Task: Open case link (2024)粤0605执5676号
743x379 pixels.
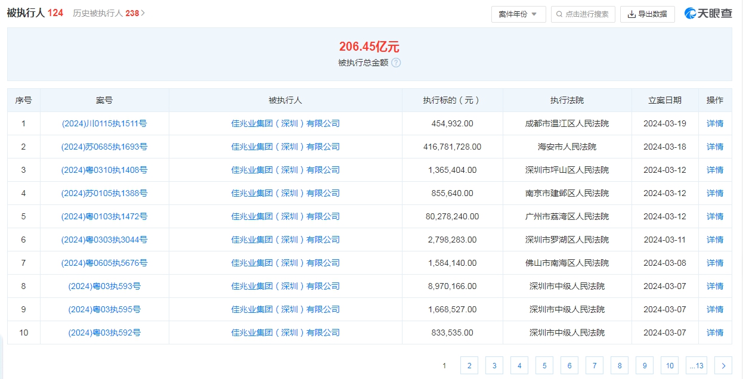Action: [x=104, y=263]
